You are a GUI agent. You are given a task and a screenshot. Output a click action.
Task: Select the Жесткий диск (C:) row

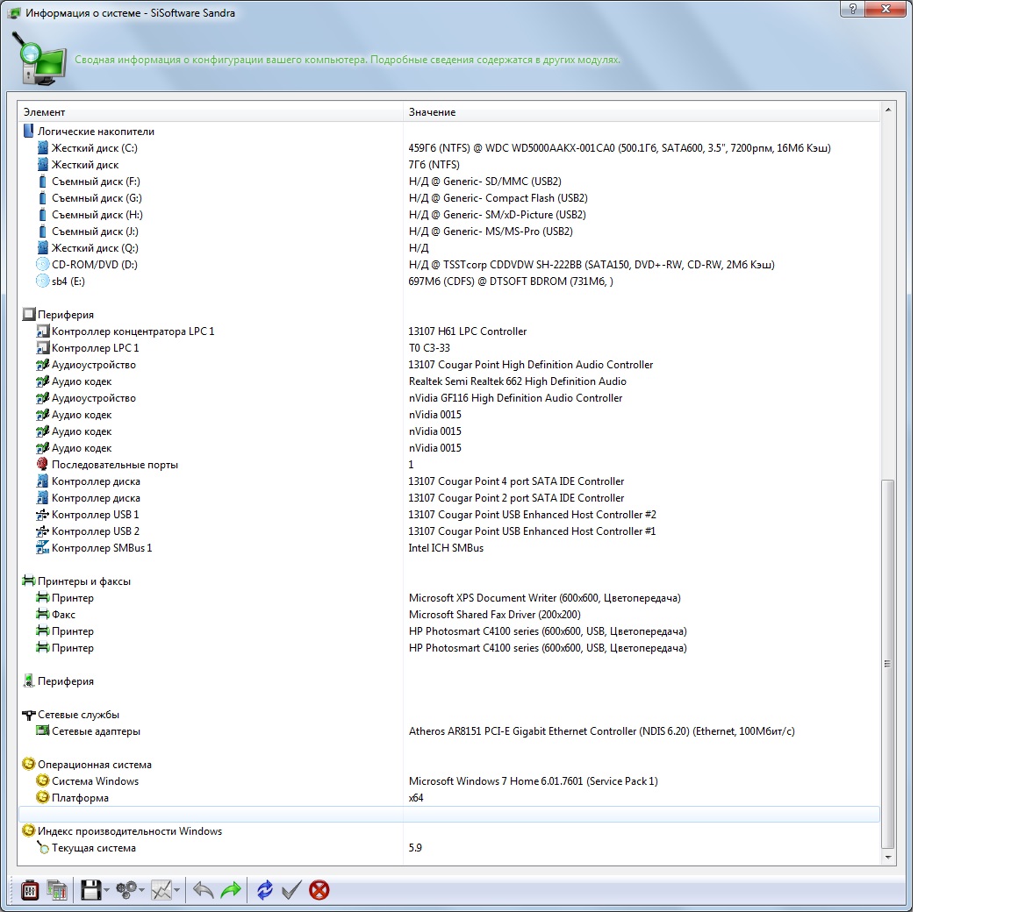pos(448,148)
